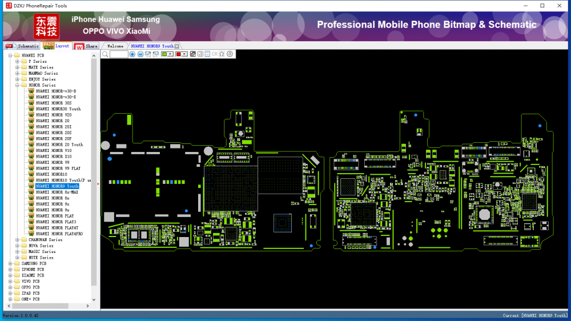The image size is (571, 321).
Task: Click the CR toolbar icon
Action: pyautogui.click(x=215, y=54)
